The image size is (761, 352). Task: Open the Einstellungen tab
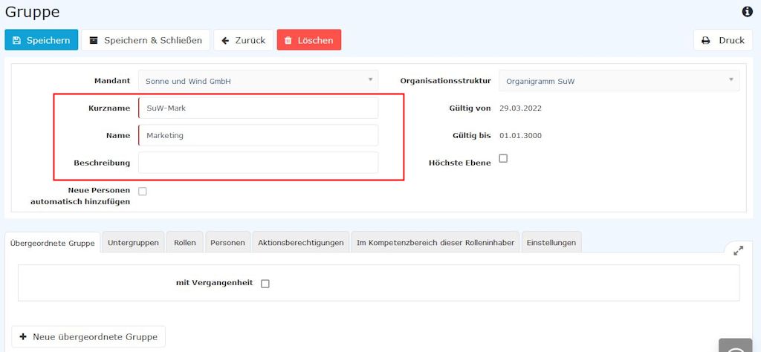point(551,243)
